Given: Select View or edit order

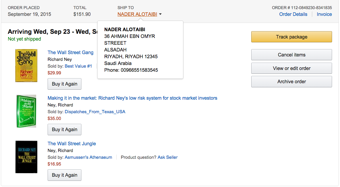Looking at the screenshot, I should point(291,68).
